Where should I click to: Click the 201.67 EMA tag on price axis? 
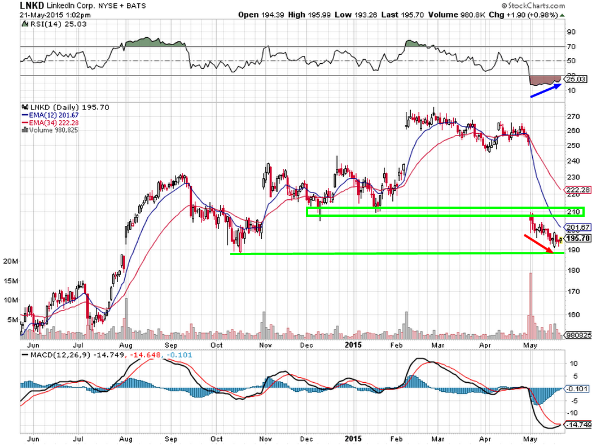click(577, 228)
